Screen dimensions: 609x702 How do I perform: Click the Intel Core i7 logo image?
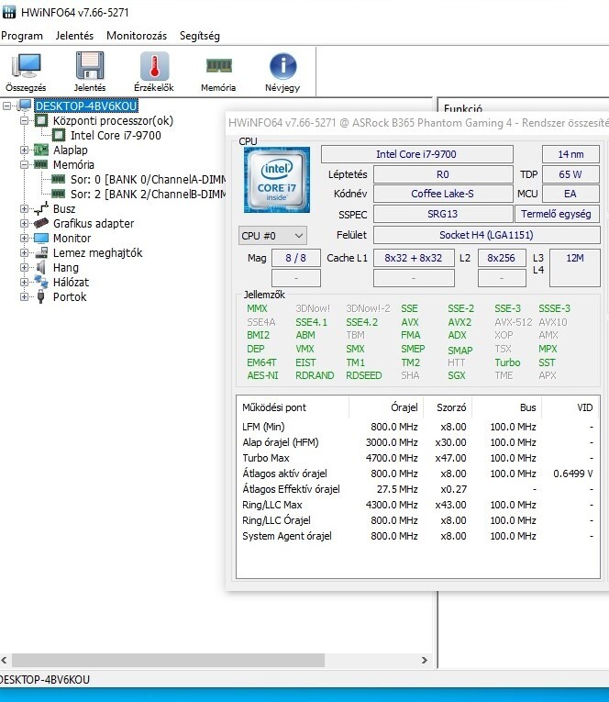tap(277, 180)
